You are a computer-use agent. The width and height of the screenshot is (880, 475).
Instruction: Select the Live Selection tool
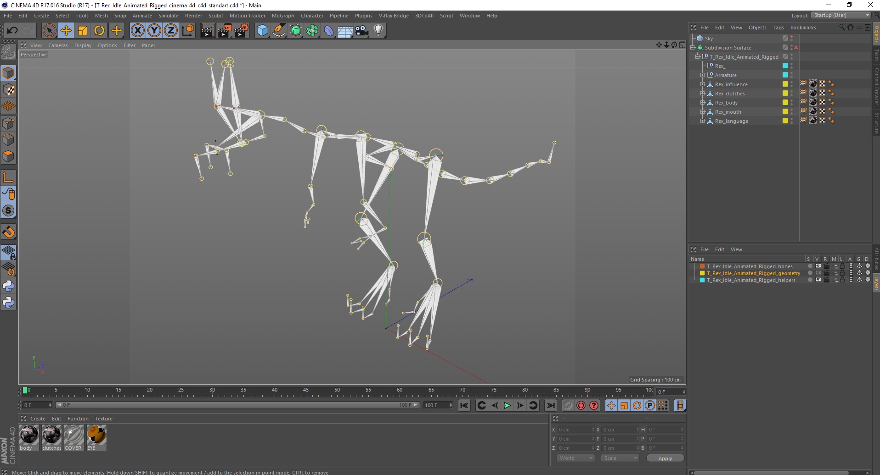[49, 31]
